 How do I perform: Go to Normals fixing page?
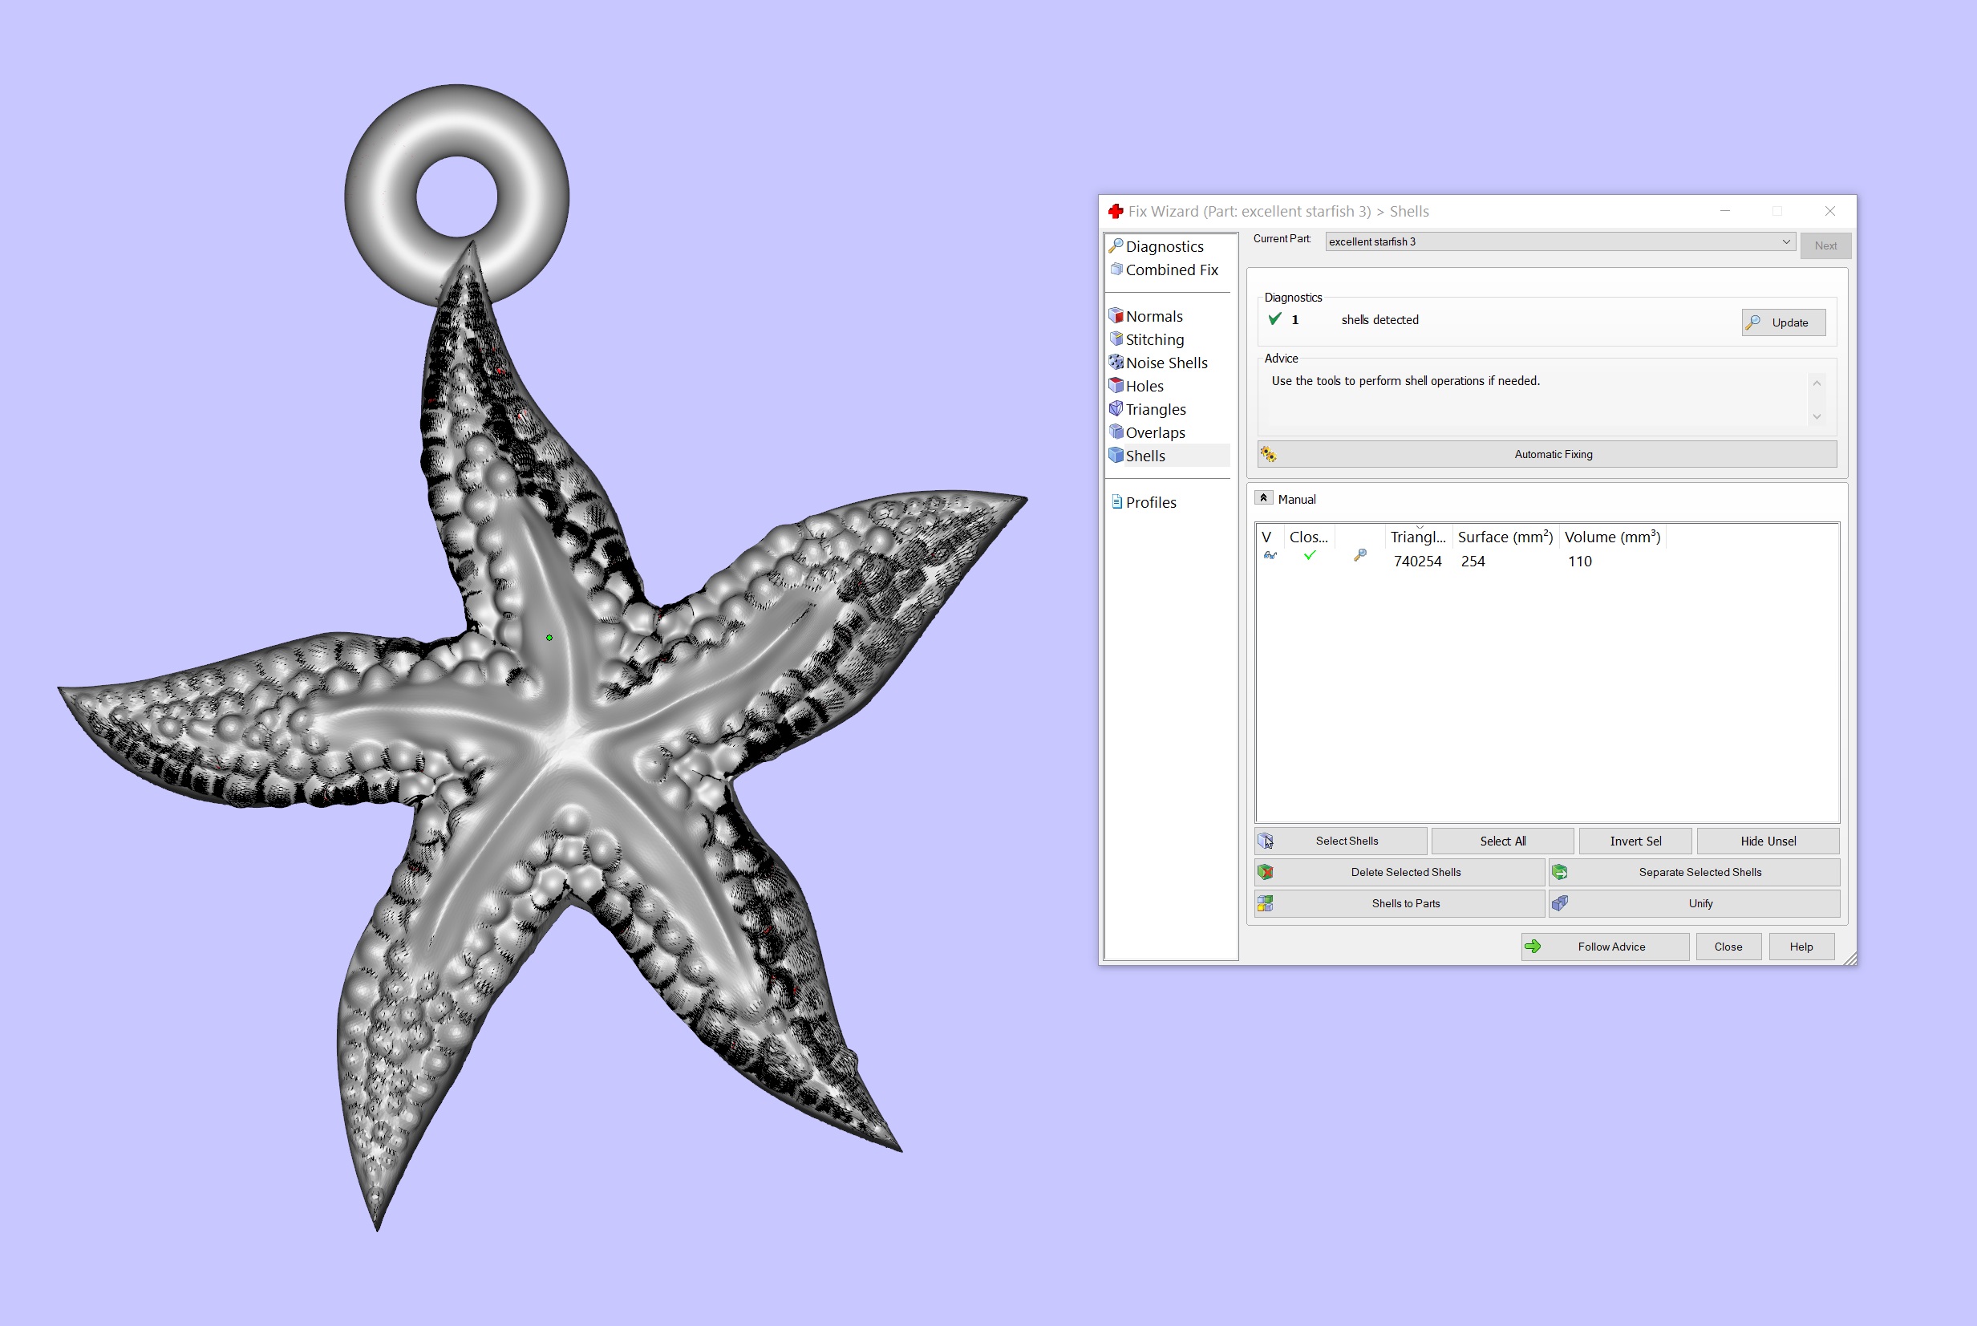pos(1153,316)
